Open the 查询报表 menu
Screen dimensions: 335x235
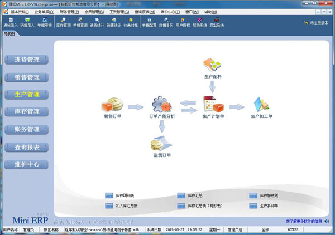click(x=146, y=11)
